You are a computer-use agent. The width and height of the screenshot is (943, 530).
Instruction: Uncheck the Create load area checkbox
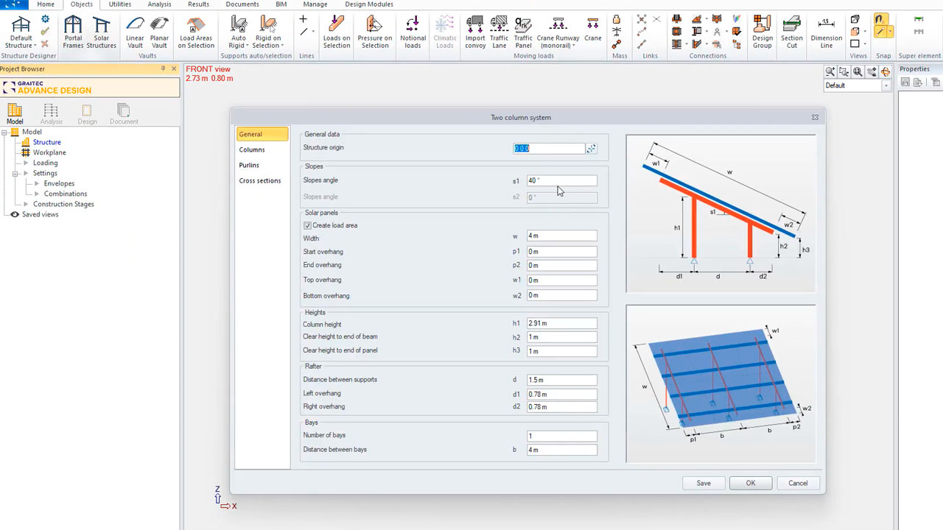pyautogui.click(x=307, y=225)
